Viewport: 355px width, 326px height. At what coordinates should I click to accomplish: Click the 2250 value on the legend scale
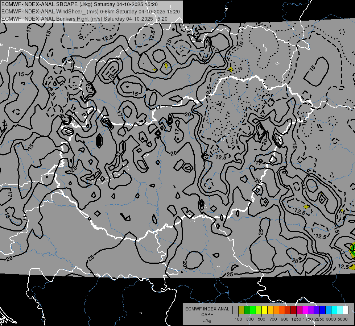319,319
